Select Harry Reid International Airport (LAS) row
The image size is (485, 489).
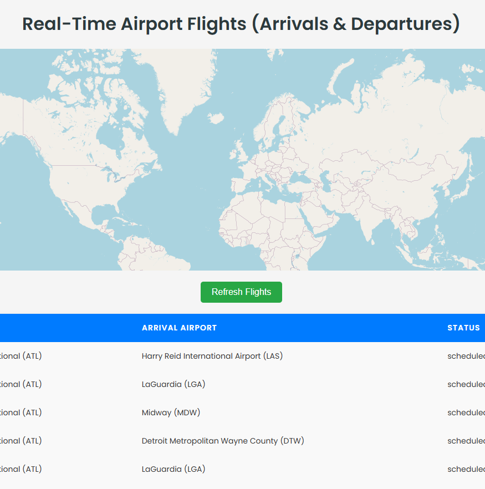coord(212,356)
